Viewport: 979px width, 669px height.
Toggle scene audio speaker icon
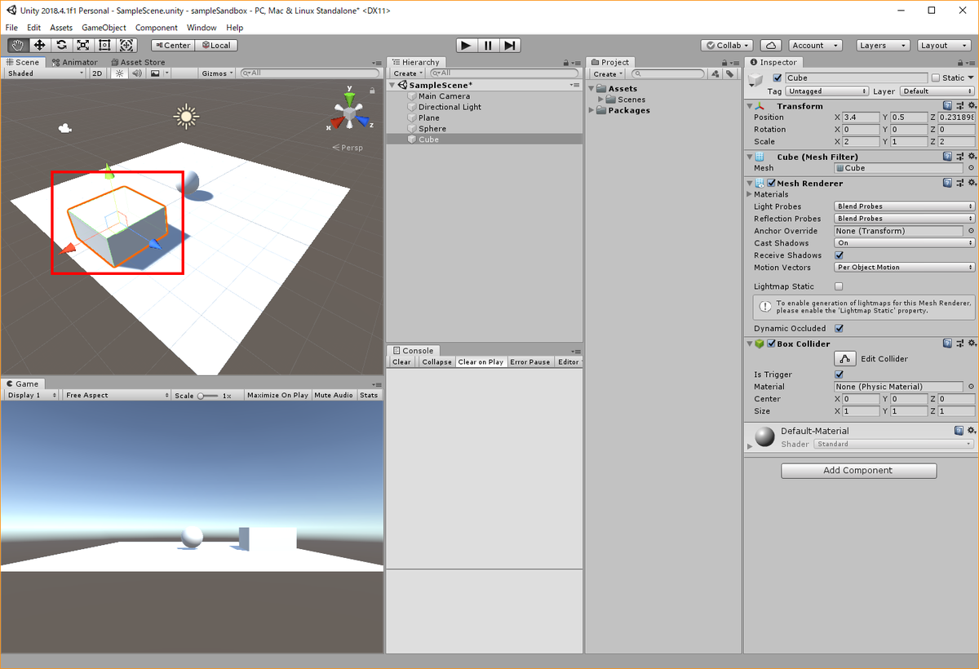click(136, 73)
